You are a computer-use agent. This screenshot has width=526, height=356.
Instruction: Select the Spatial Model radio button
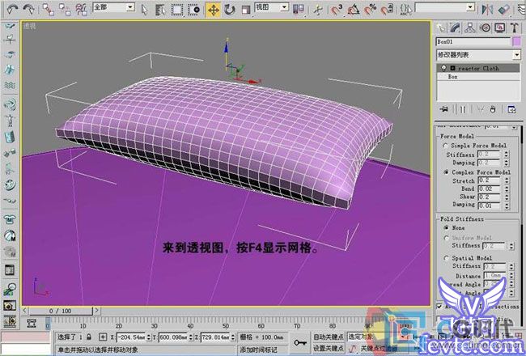446,258
